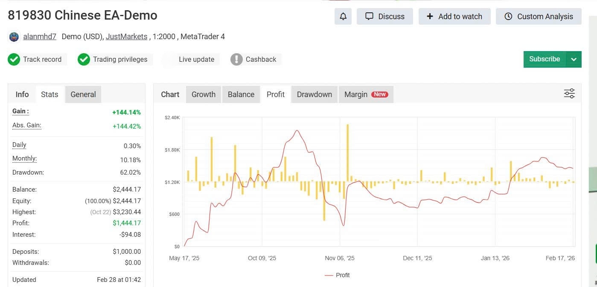Viewport: 597px width, 287px height.
Task: Open the Drawdown chart tab
Action: click(314, 95)
